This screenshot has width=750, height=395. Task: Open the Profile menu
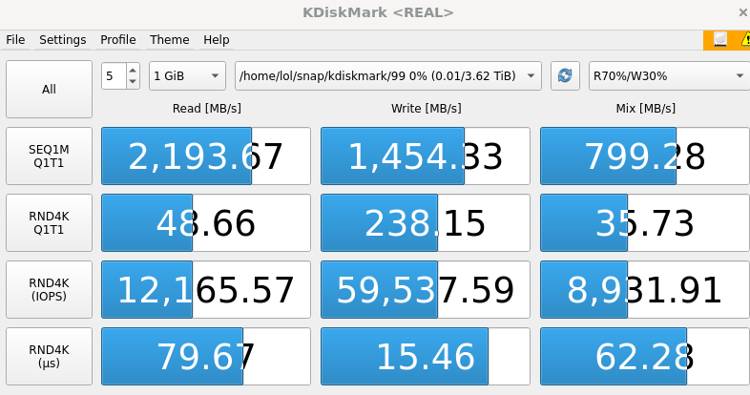pyautogui.click(x=118, y=40)
